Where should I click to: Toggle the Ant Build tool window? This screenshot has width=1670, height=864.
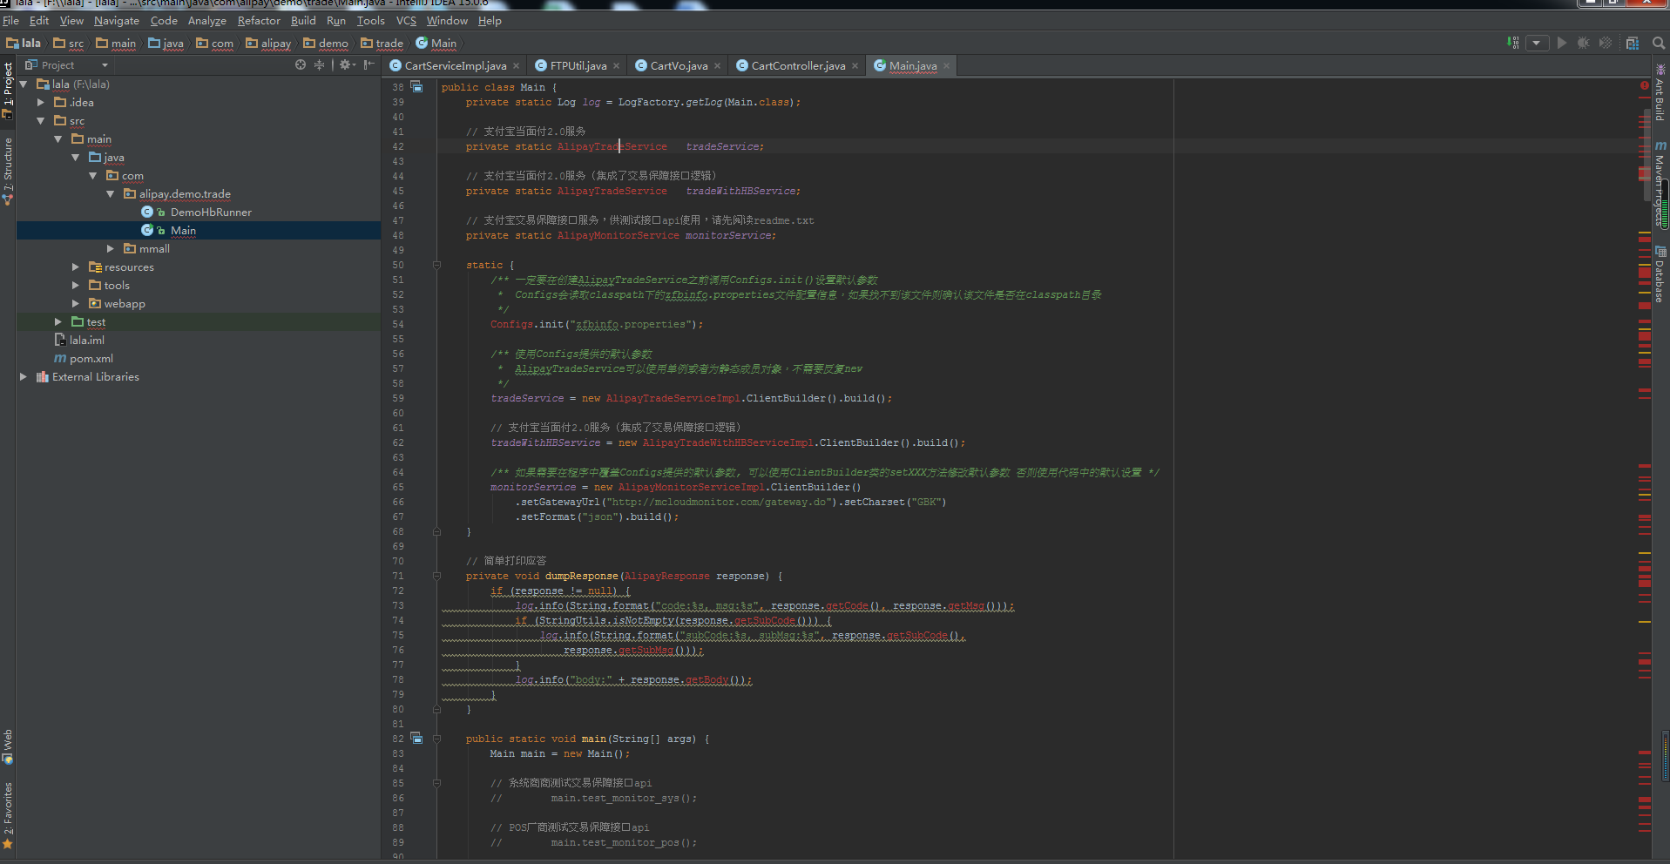click(1660, 92)
